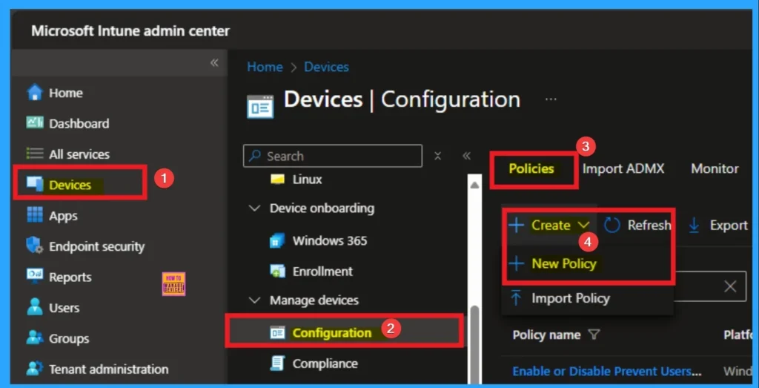
Task: Open Windows 365 in device onboarding
Action: tap(329, 240)
